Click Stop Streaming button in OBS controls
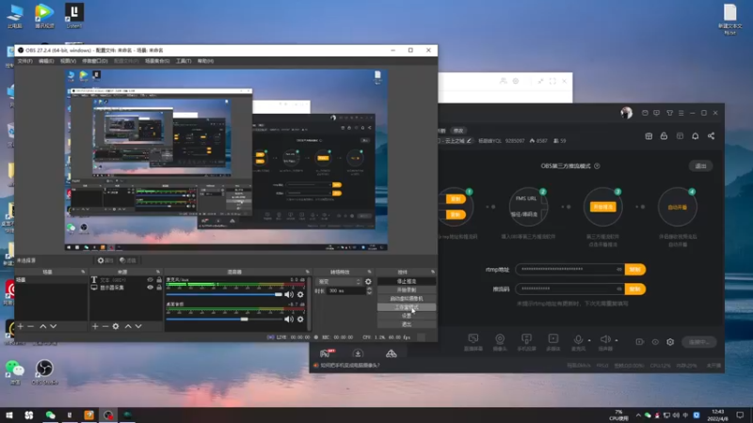The height and width of the screenshot is (423, 753). (x=407, y=281)
